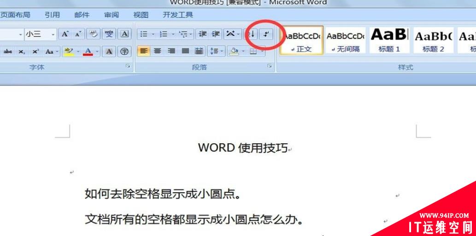Apply the 无间隔 style
The image size is (476, 236).
point(346,40)
